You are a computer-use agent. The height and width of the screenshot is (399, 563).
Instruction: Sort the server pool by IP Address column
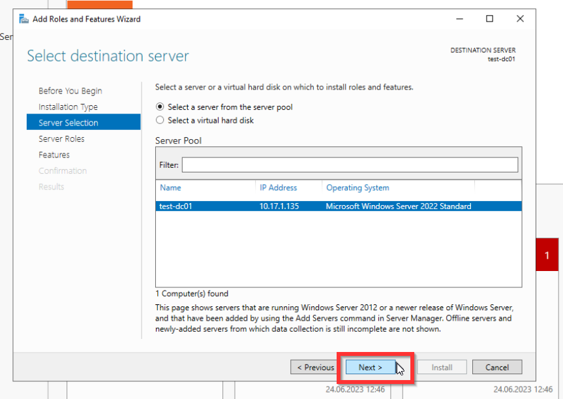coord(279,187)
